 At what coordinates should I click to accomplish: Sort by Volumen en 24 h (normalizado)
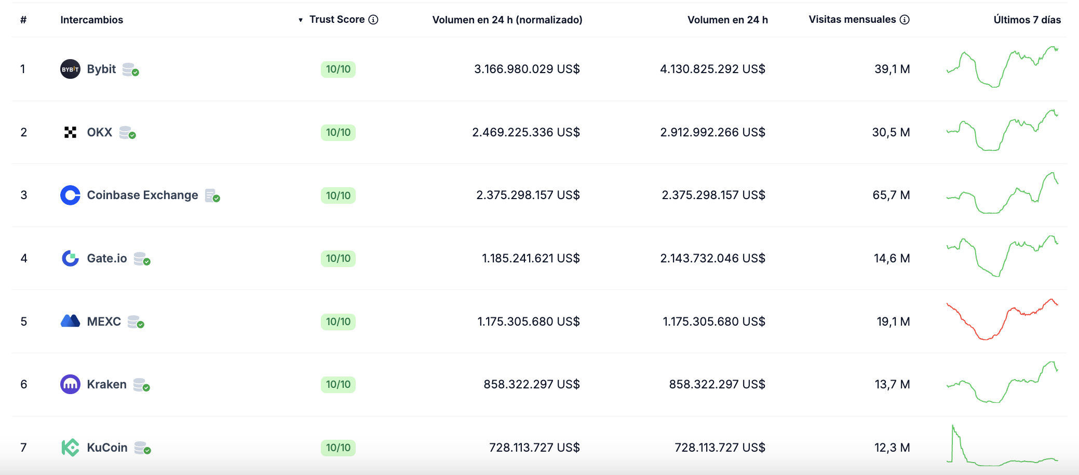[507, 20]
